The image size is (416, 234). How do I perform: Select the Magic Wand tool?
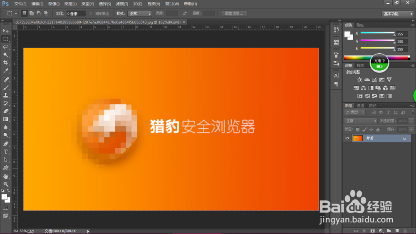5,55
